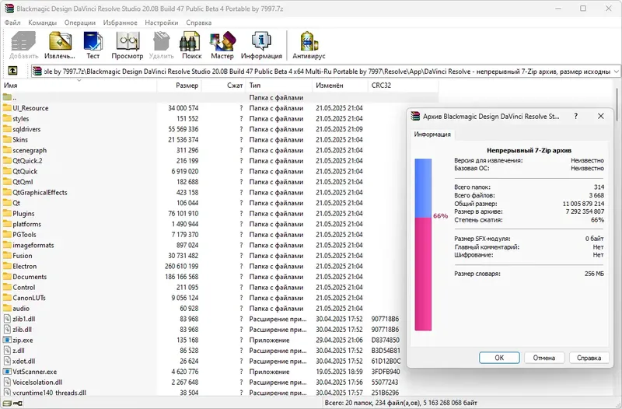Screen dimensions: 622x409
Task: Run the Антивирус scan icon
Action: [309, 45]
